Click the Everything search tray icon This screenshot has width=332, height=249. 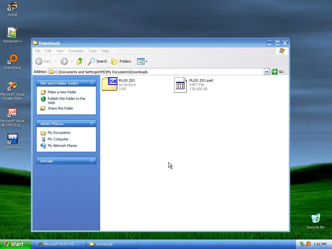pyautogui.click(x=308, y=244)
